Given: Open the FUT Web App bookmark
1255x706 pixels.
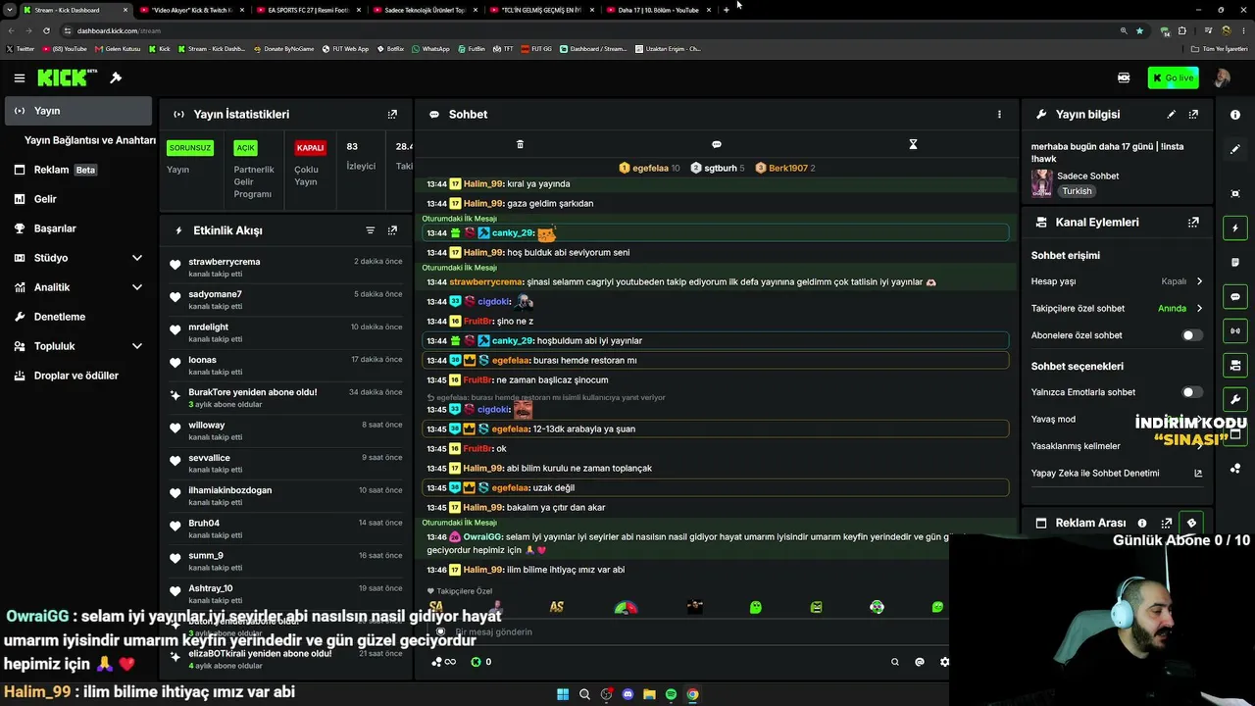Looking at the screenshot, I should (x=343, y=49).
